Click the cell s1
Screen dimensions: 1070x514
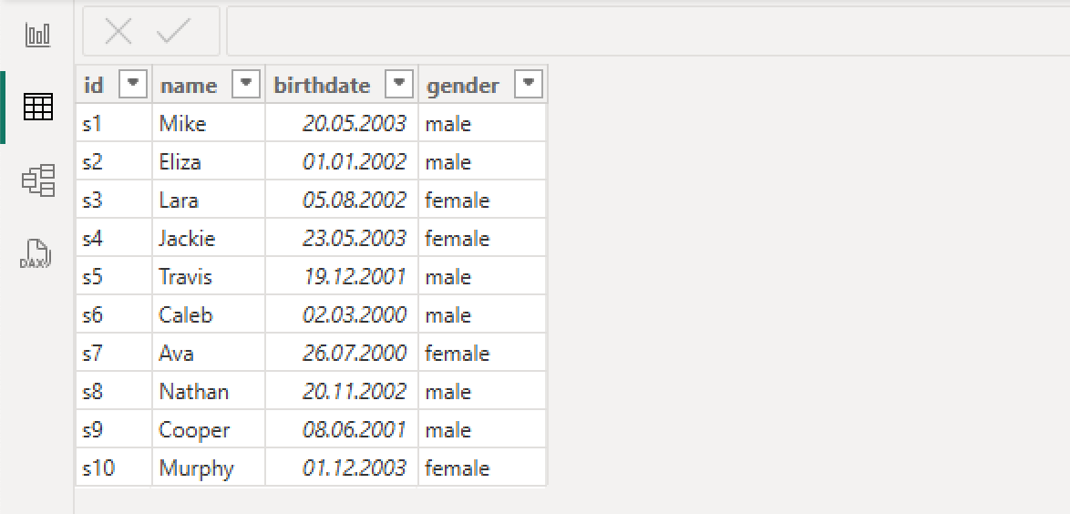(114, 124)
